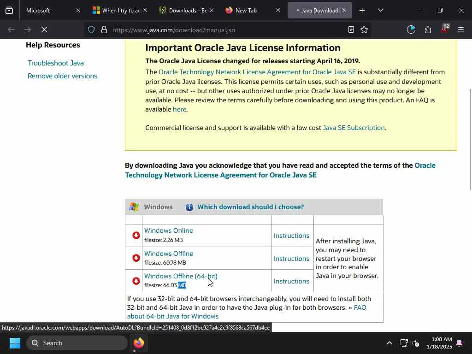Click red download arrow beside Windows Offline 60.78 MB

(136, 258)
